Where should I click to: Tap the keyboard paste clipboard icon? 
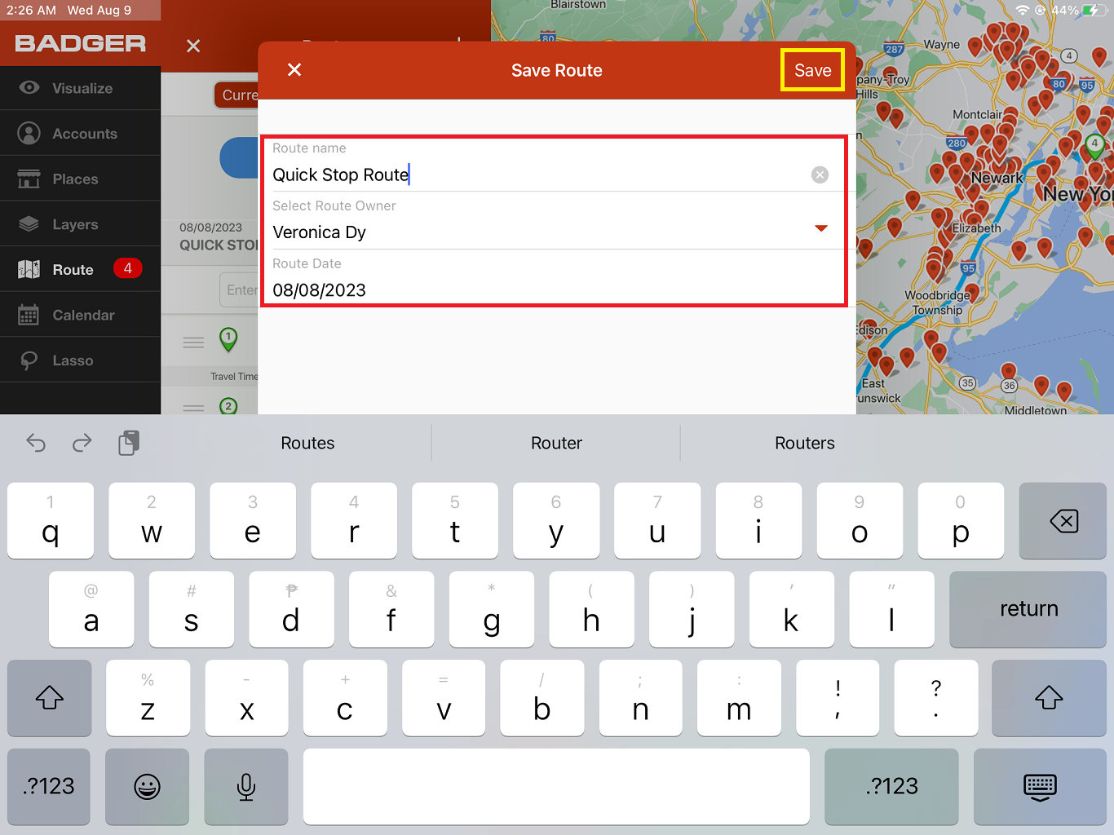(x=129, y=443)
